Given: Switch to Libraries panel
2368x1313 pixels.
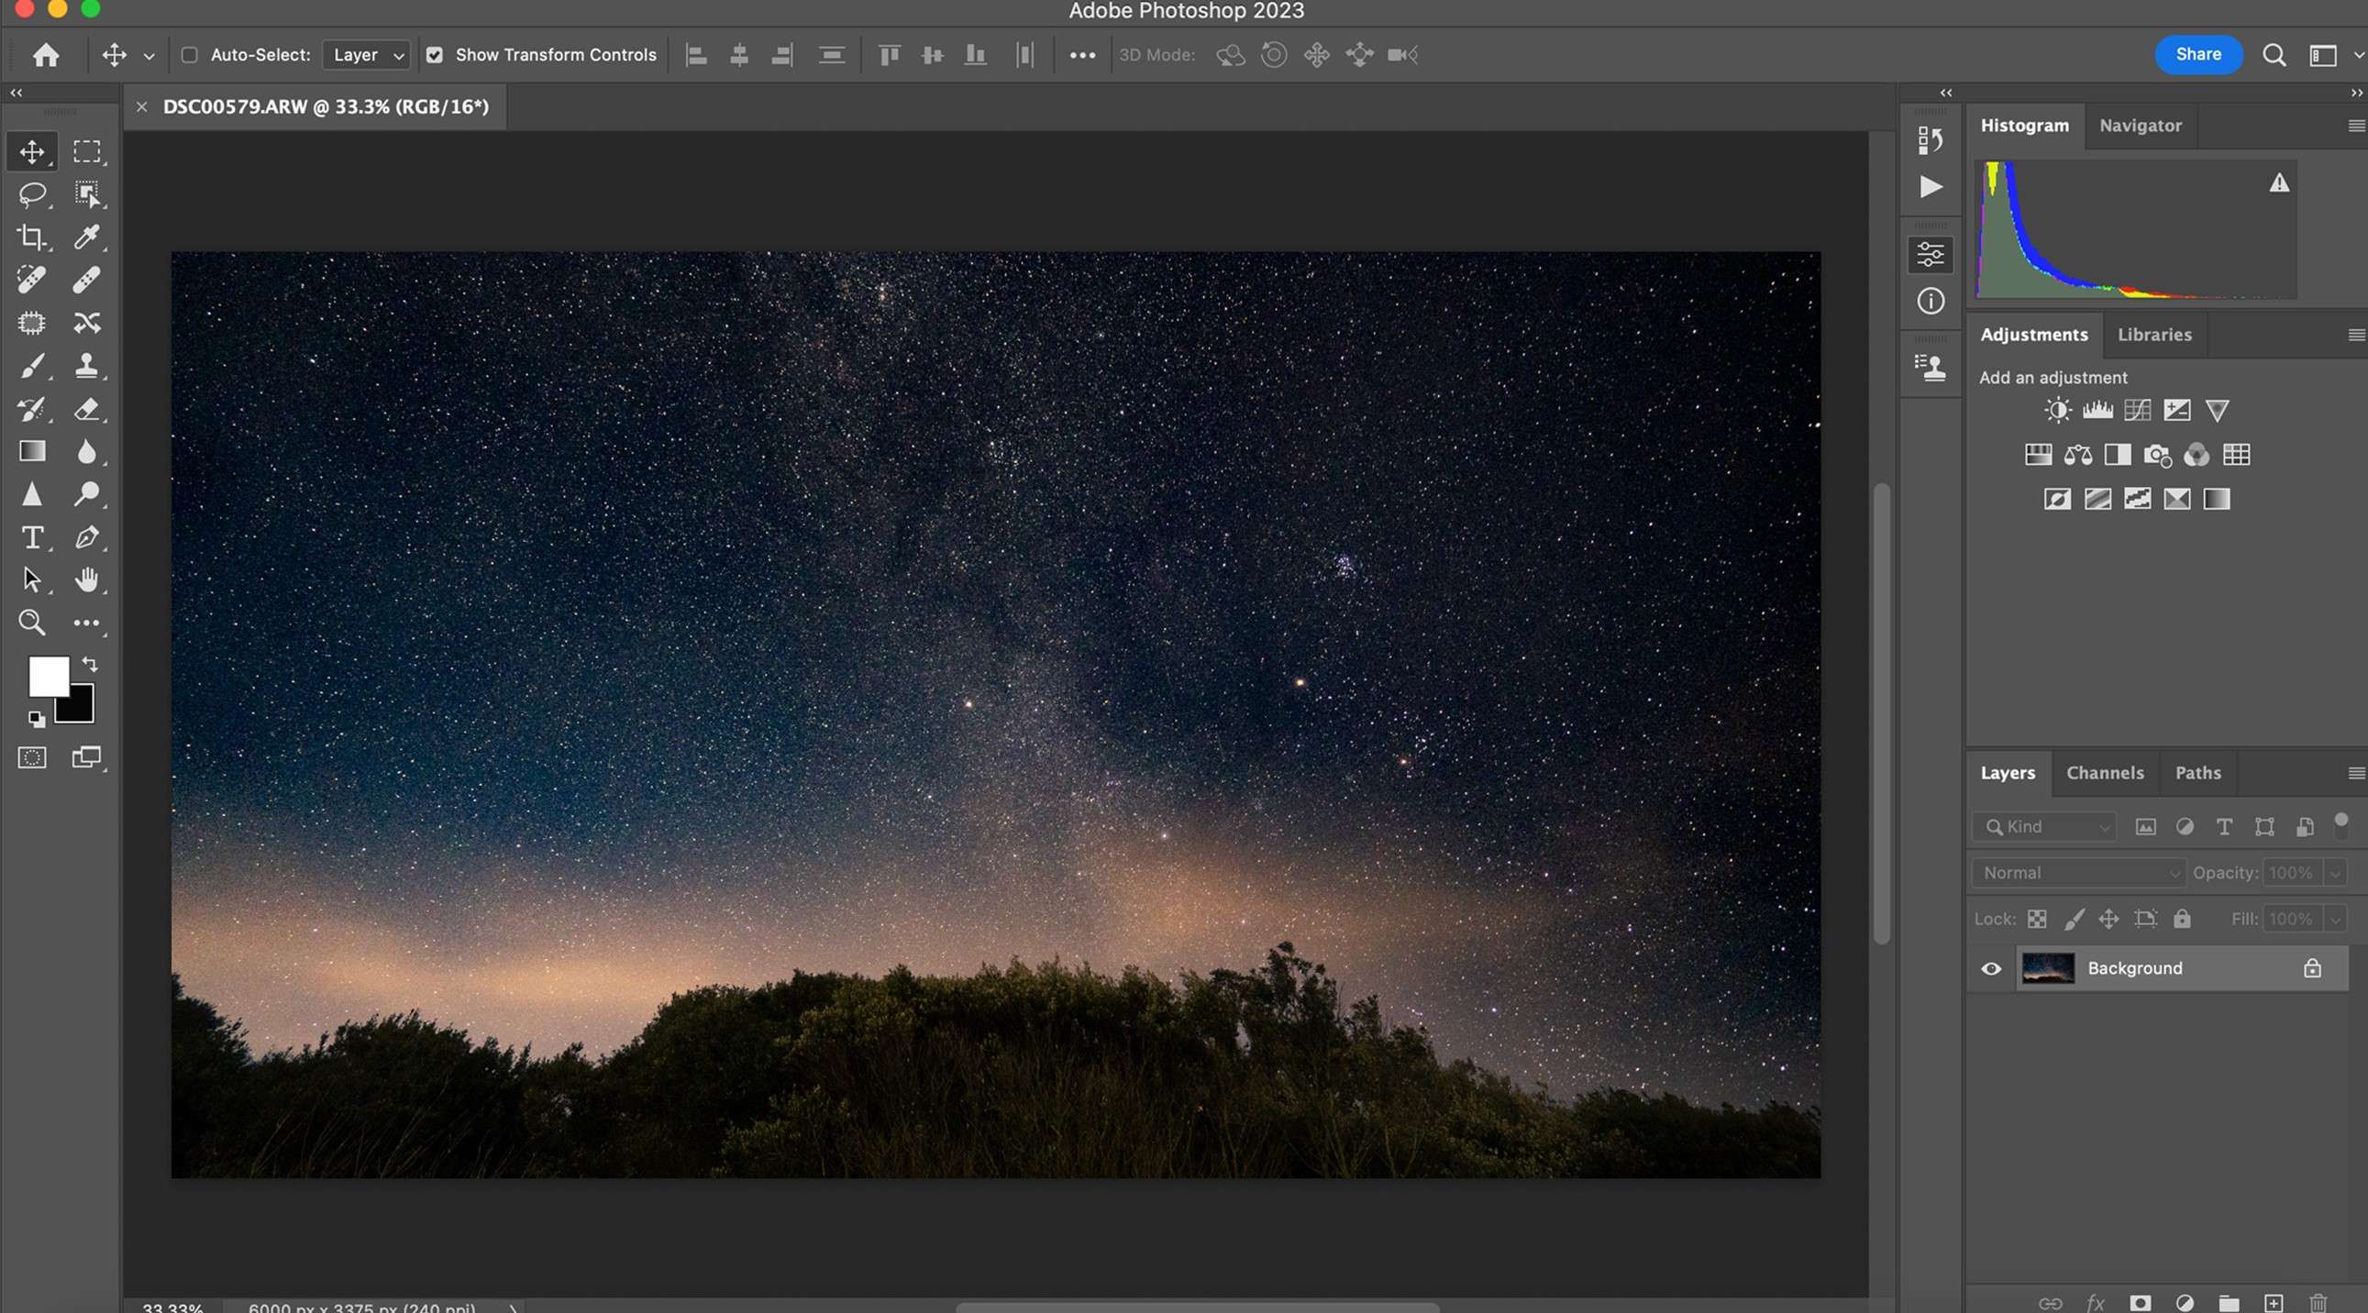Looking at the screenshot, I should 2154,335.
